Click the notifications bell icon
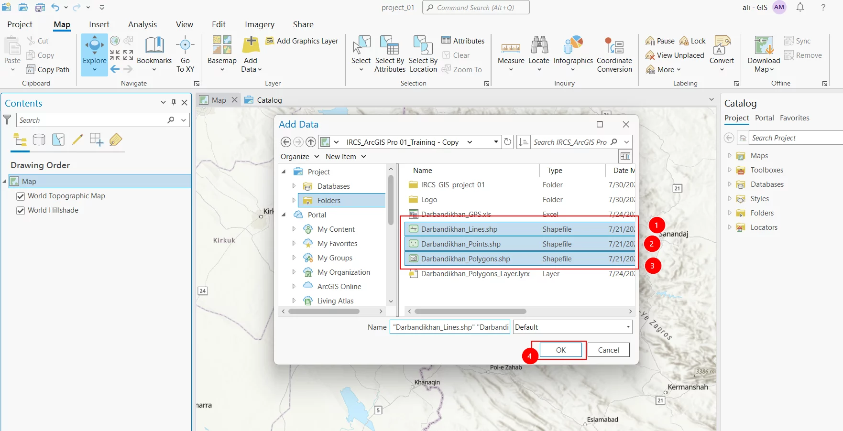 pos(800,7)
